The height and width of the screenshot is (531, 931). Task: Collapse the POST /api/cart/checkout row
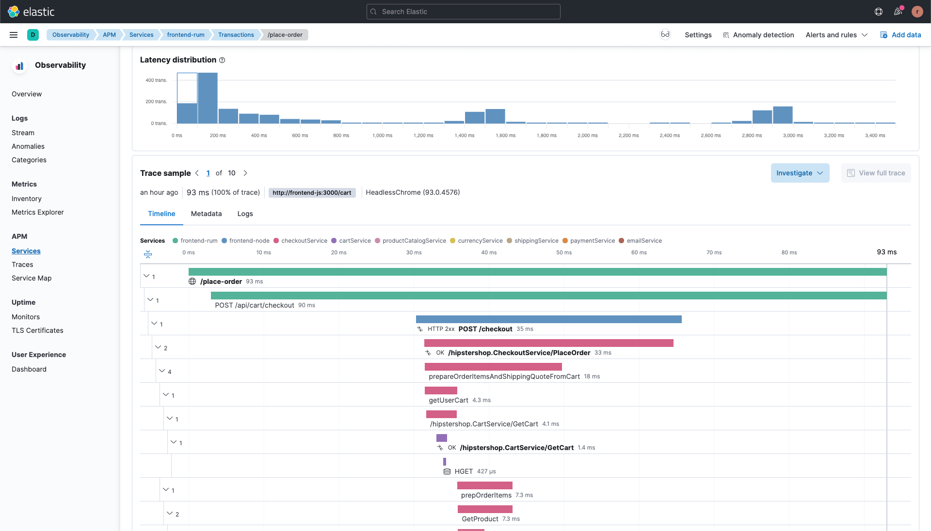pyautogui.click(x=150, y=299)
